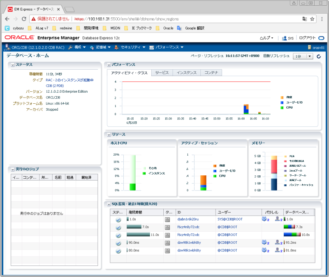Open the CDB (2 PDB) link
The image size is (329, 277).
coord(55,86)
